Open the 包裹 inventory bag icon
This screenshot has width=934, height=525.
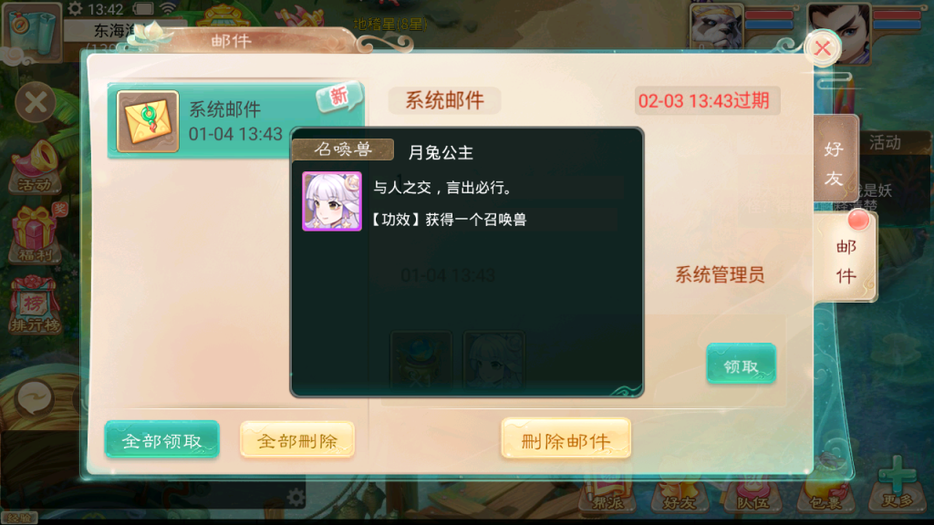(x=825, y=491)
